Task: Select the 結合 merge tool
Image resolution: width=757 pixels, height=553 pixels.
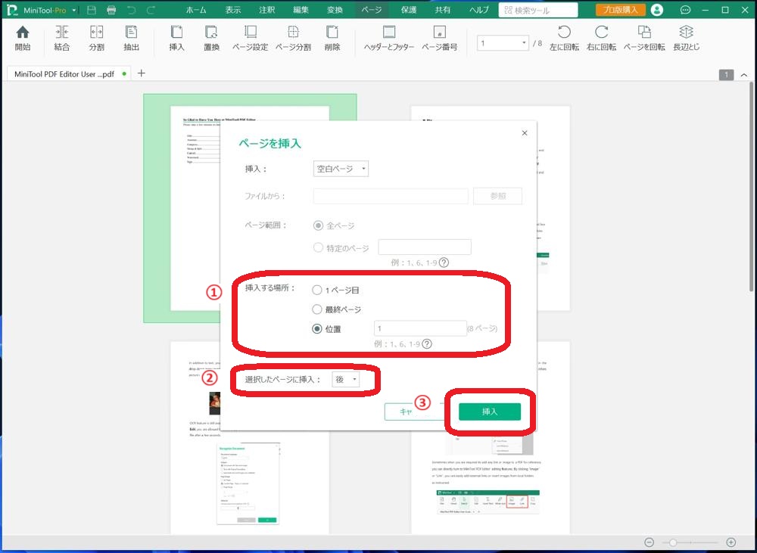Action: [x=62, y=38]
